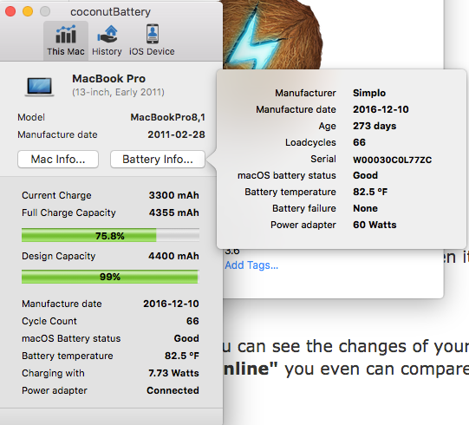The height and width of the screenshot is (425, 469).
Task: Select the This Mac toolbar tab
Action: tap(66, 41)
